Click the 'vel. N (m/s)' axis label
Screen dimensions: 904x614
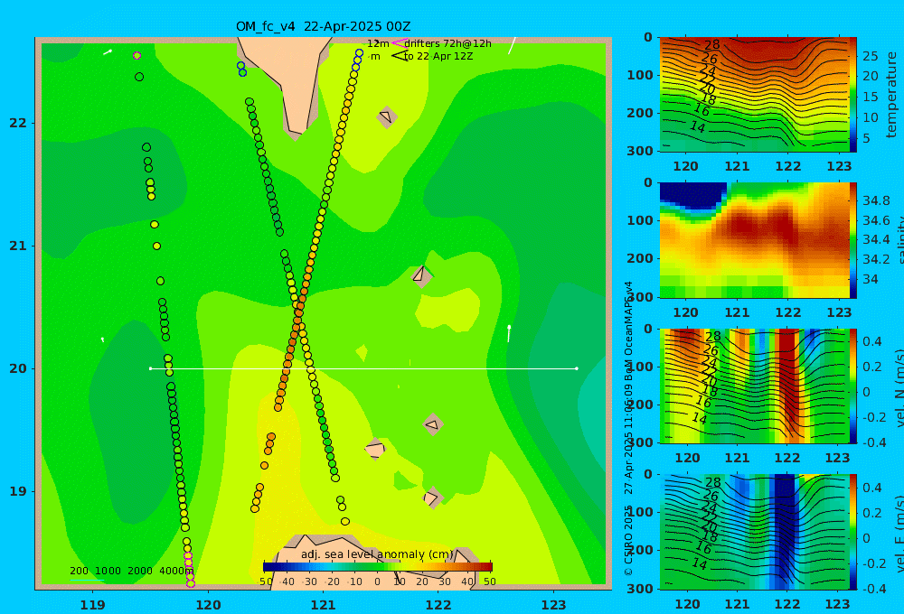point(899,388)
